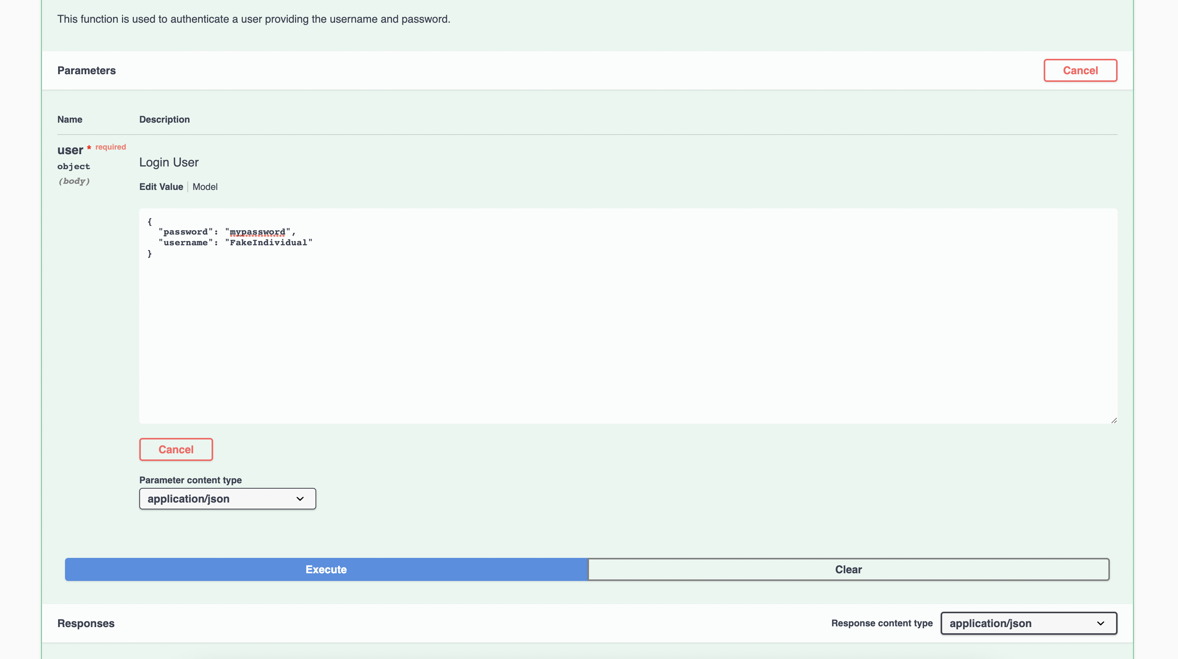
Task: Click Cancel button in Parameters header
Action: click(x=1080, y=70)
